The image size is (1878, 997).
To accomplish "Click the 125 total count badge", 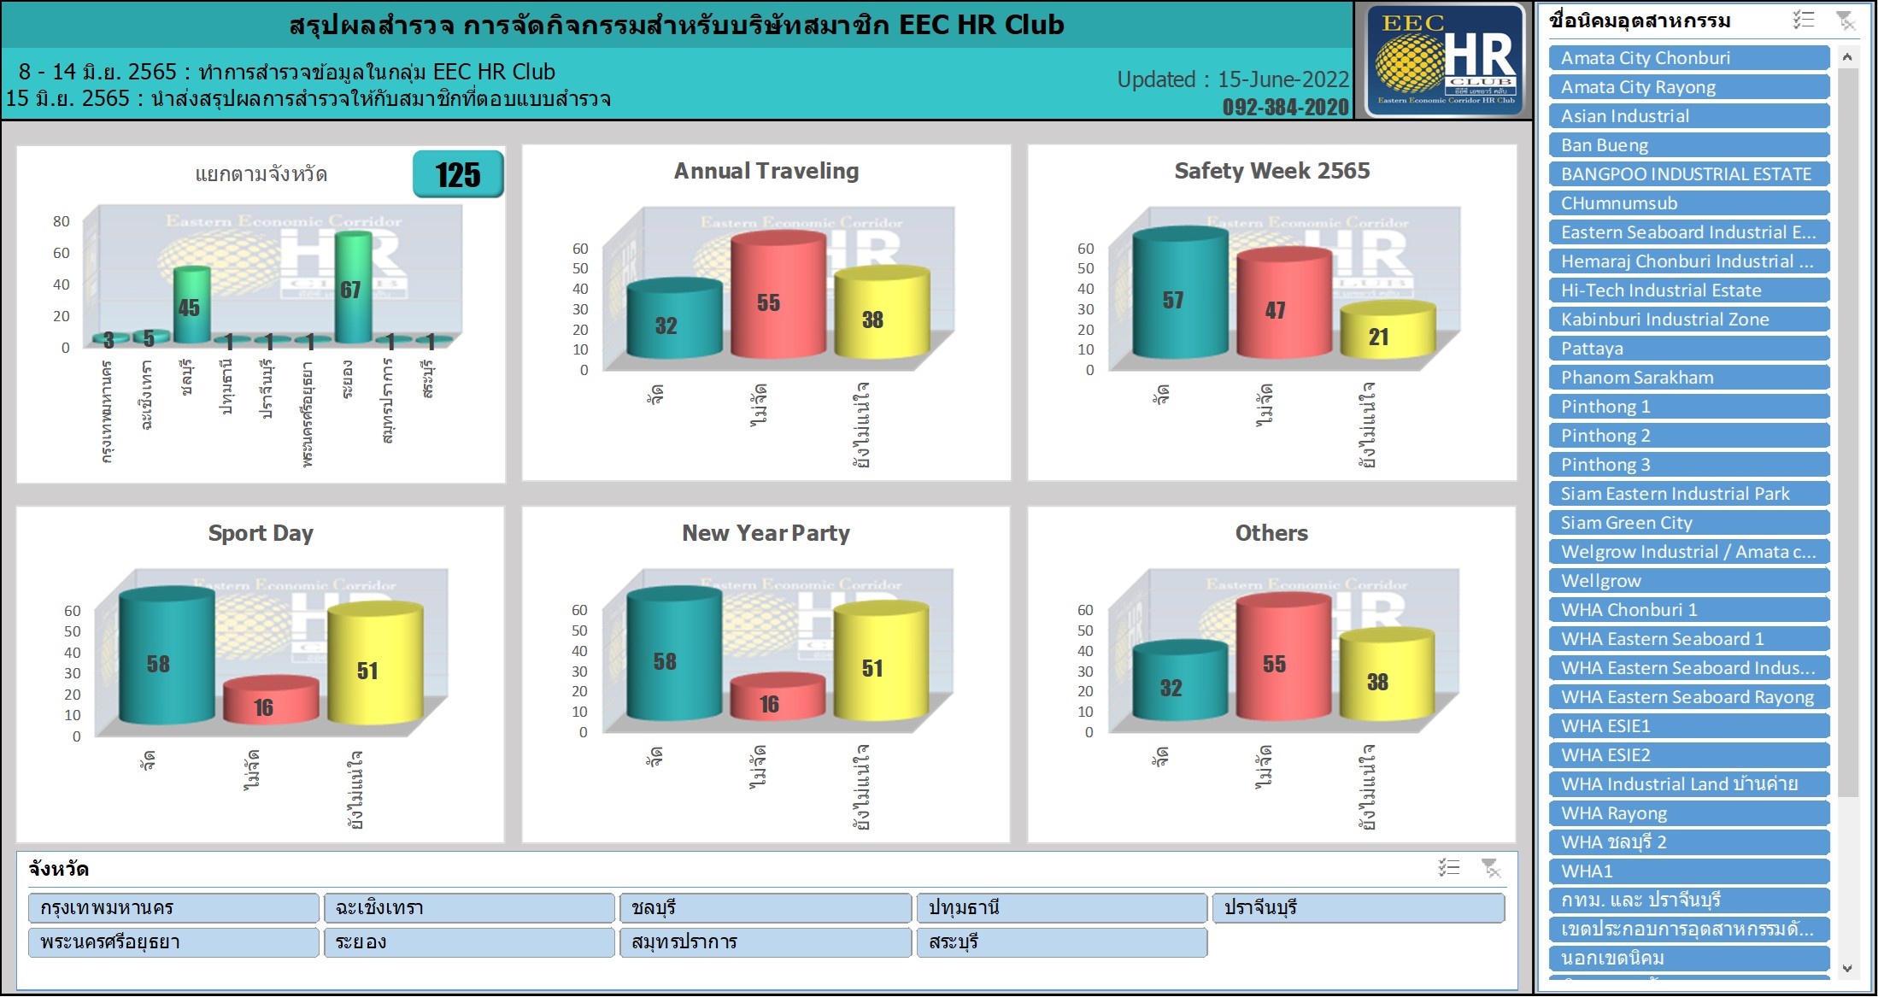I will 458,174.
